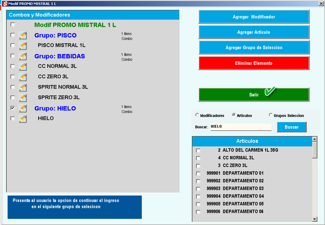Click the Buscar search button
Screen dimensions: 325x225
tap(292, 127)
